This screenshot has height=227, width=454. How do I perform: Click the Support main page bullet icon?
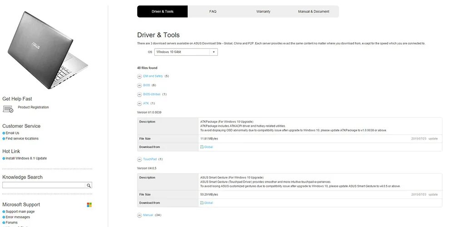tap(4, 212)
